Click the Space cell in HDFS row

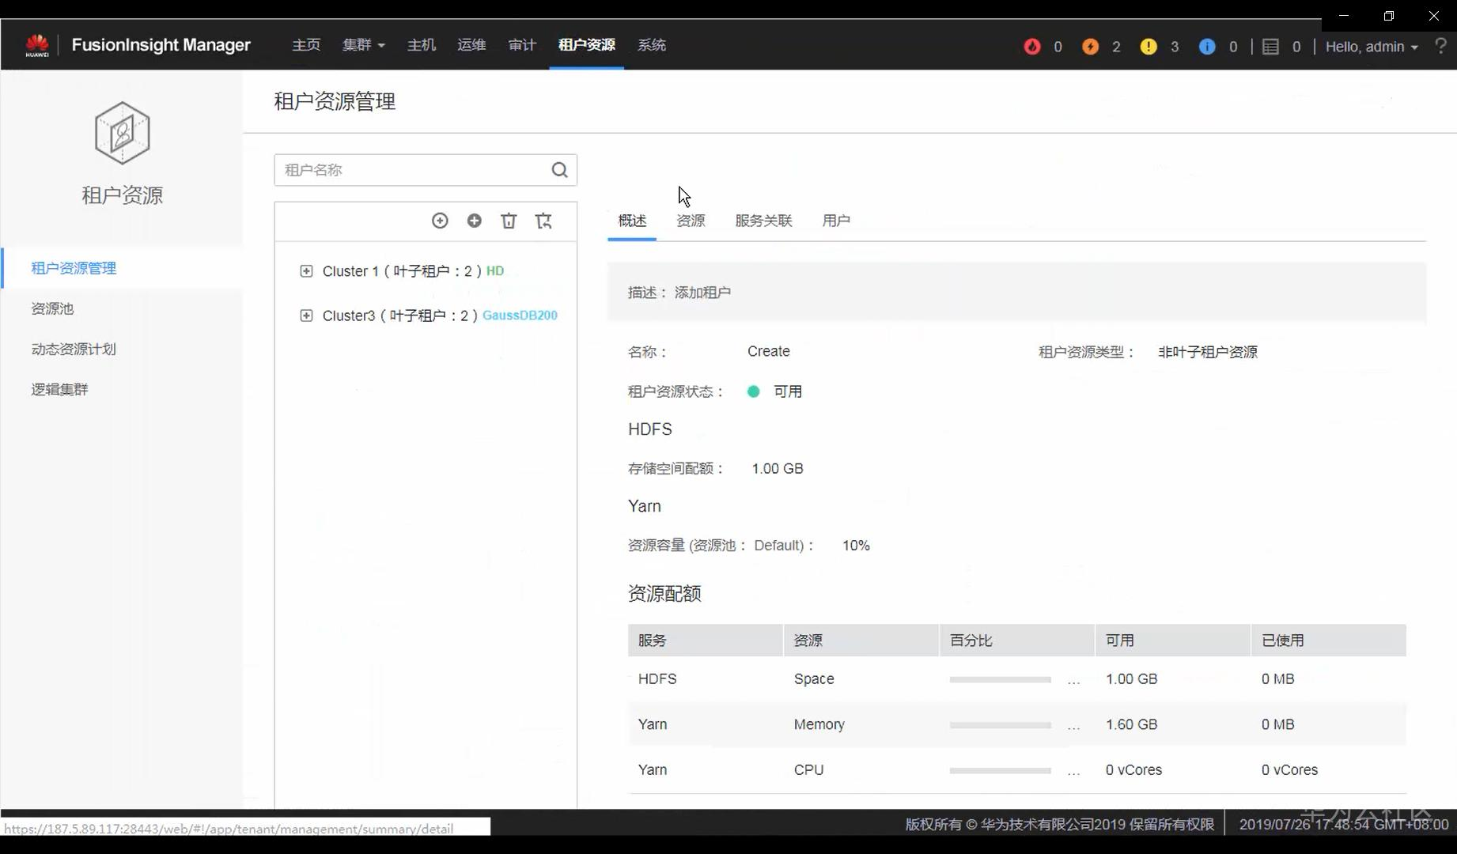(x=814, y=679)
